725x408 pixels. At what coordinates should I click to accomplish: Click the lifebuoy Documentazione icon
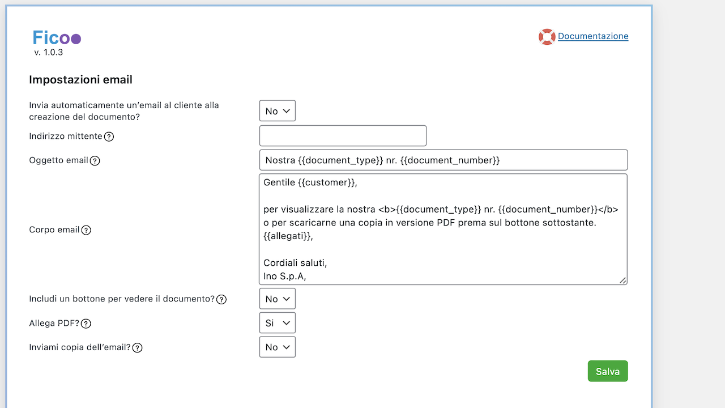[547, 37]
